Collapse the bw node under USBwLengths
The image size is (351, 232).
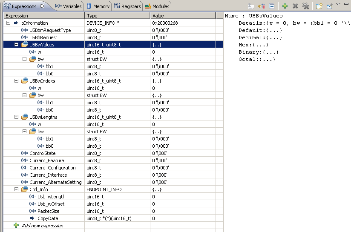click(x=25, y=132)
